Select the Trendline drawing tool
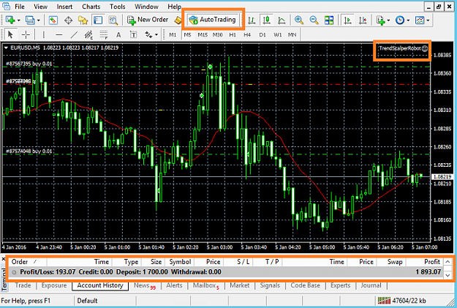457x308 pixels. [74, 34]
